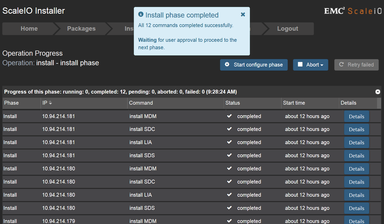Click the Status column header
The height and width of the screenshot is (224, 384).
click(x=252, y=103)
